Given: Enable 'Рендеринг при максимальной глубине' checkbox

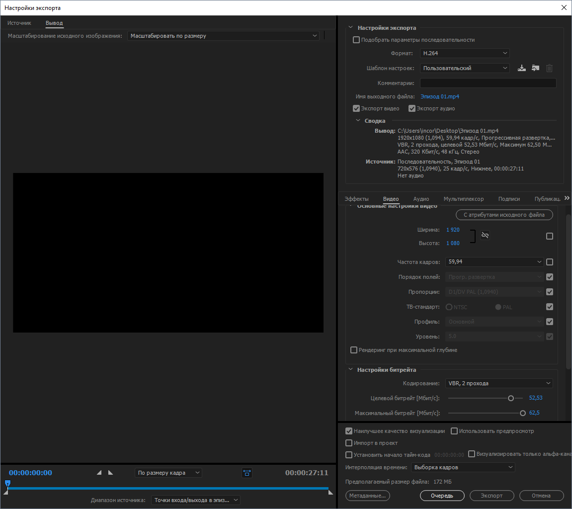Looking at the screenshot, I should click(354, 350).
